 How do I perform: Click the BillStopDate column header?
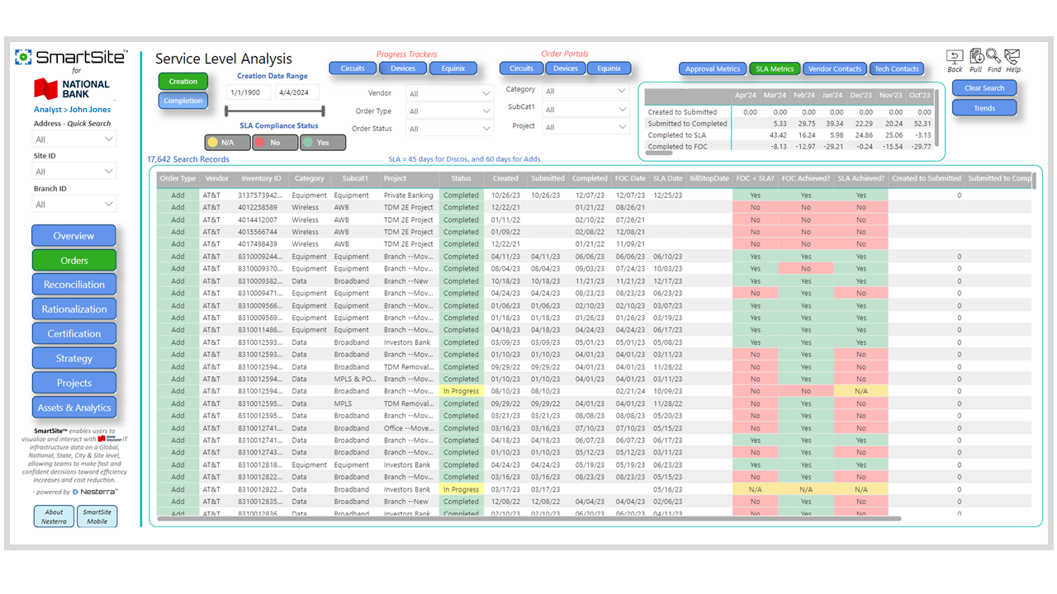tap(709, 178)
